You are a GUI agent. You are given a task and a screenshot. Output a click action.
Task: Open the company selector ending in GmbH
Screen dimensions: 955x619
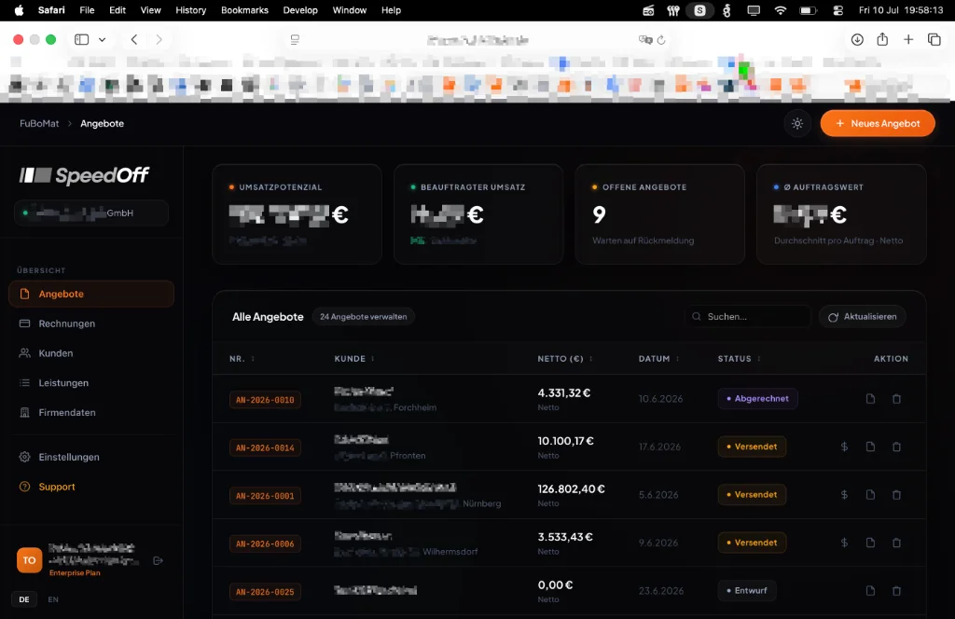point(91,213)
